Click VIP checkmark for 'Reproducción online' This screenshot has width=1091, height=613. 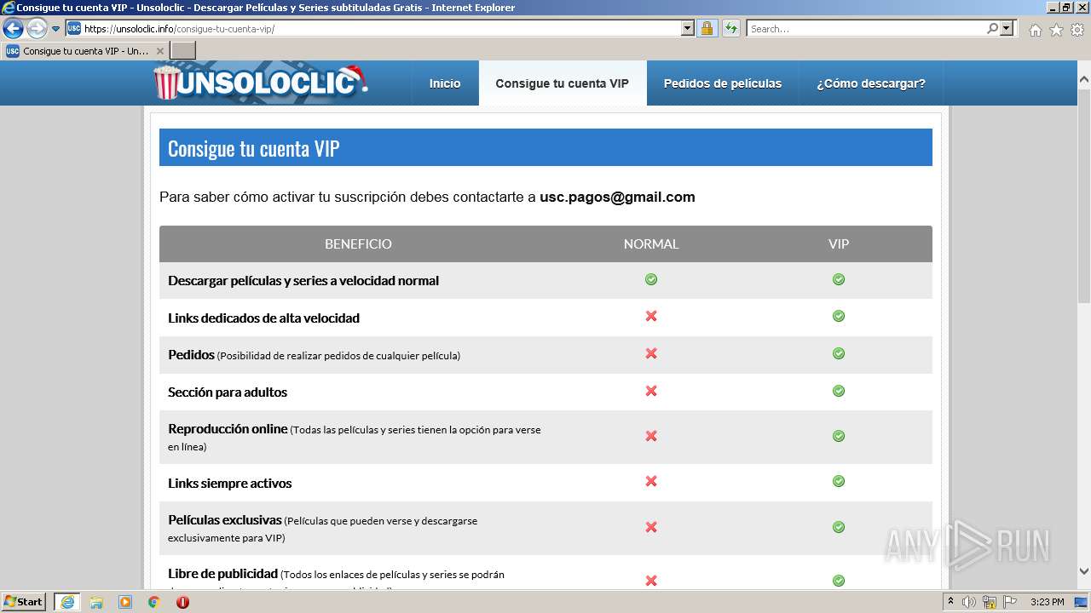click(x=839, y=436)
